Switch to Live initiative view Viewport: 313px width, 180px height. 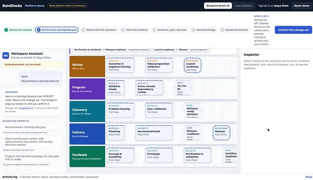point(243,6)
